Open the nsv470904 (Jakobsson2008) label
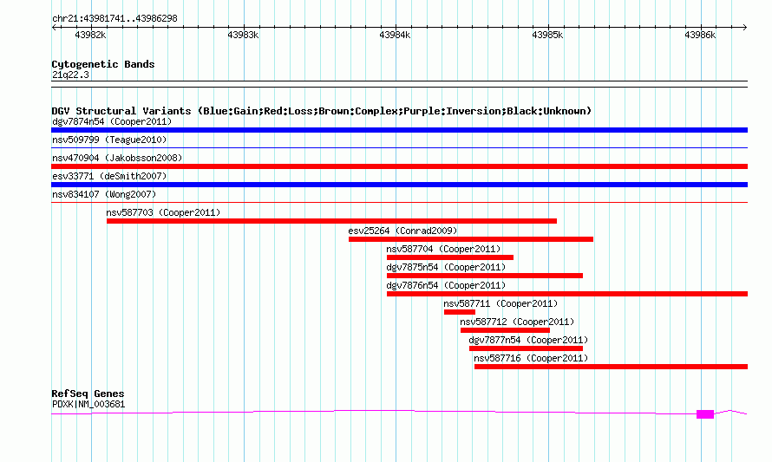This screenshot has height=462, width=772. tap(117, 158)
